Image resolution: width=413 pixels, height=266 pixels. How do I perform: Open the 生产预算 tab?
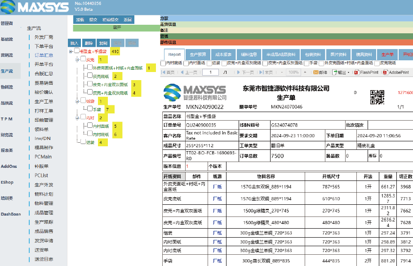pos(198,54)
